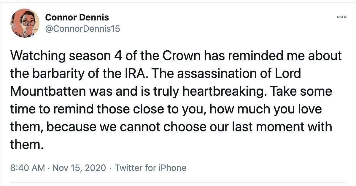Click the Nov 15, 2020 date
The height and width of the screenshot is (186, 356).
tap(79, 168)
